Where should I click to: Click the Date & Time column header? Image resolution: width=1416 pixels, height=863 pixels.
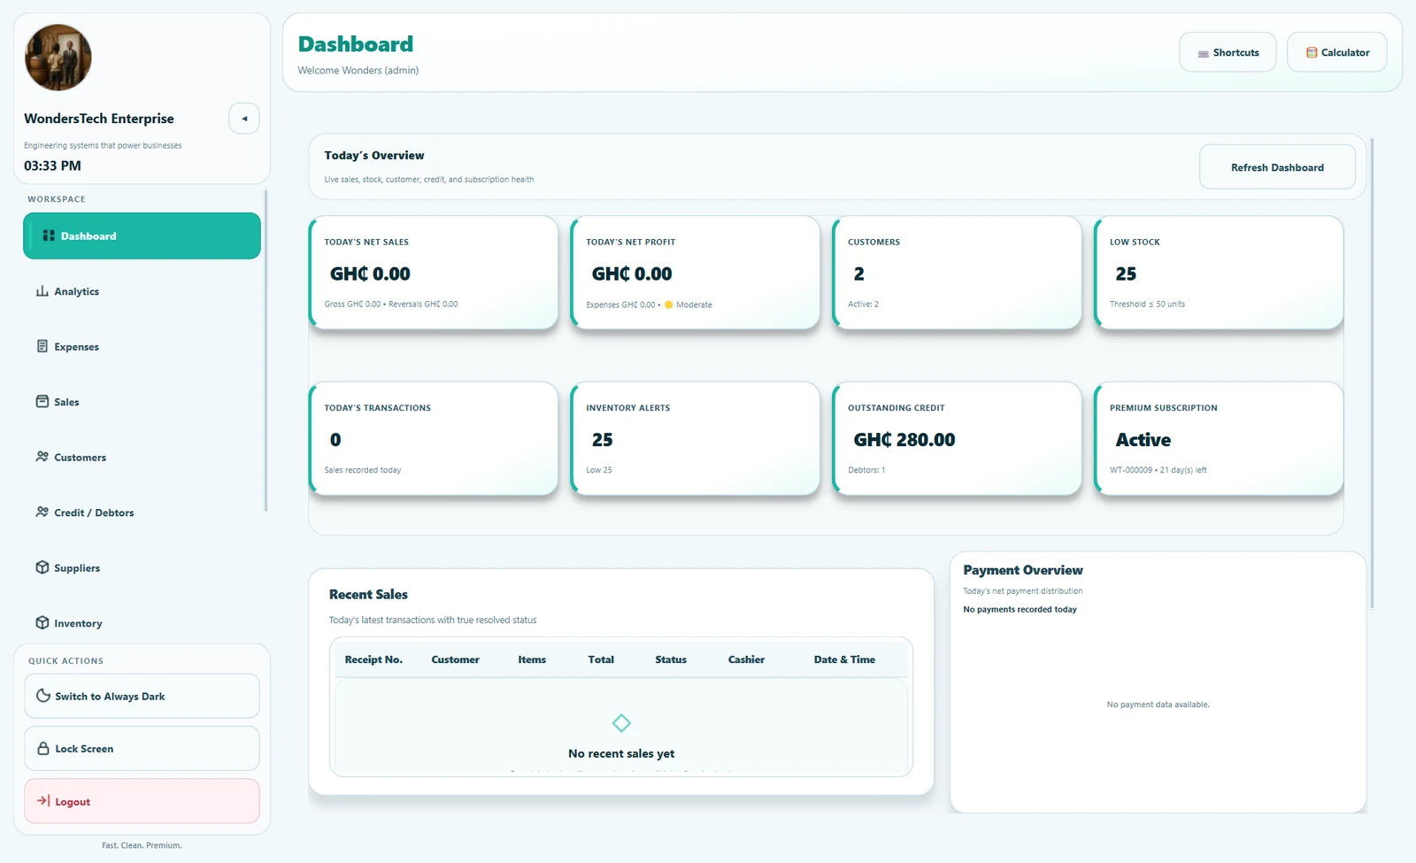pyautogui.click(x=844, y=659)
